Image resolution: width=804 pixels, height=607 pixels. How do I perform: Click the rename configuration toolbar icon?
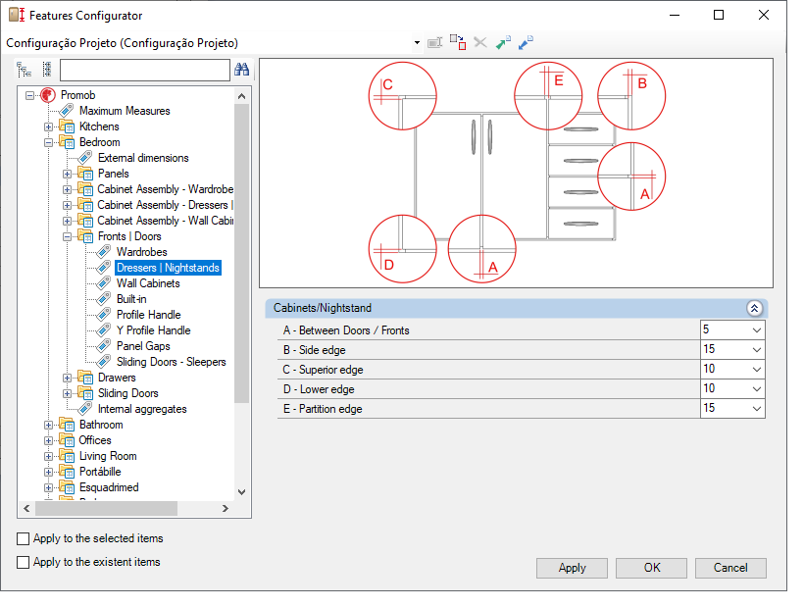(x=434, y=42)
